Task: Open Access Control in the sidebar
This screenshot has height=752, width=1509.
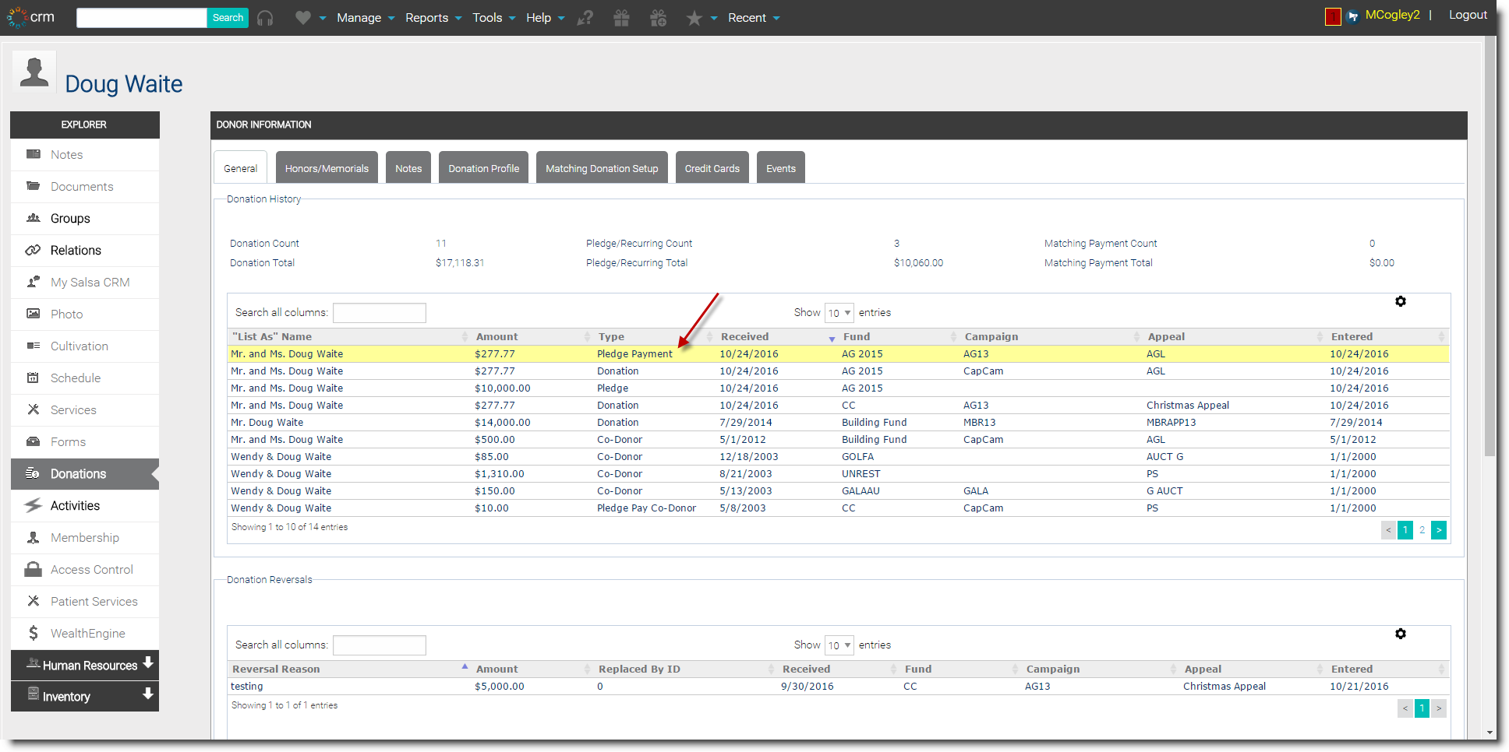Action: (x=85, y=570)
